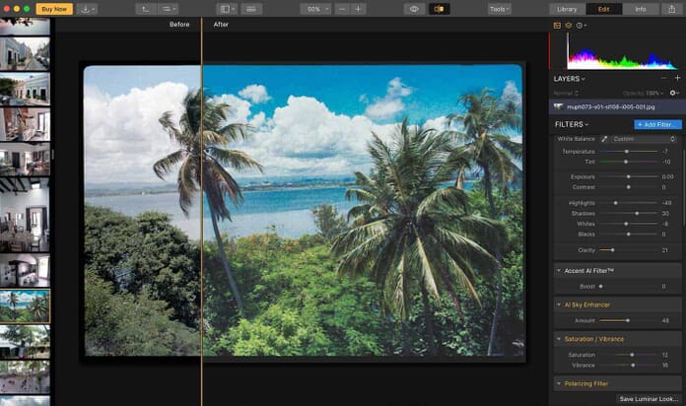Toggle the Before/After compare icon
The width and height of the screenshot is (686, 406).
point(439,9)
